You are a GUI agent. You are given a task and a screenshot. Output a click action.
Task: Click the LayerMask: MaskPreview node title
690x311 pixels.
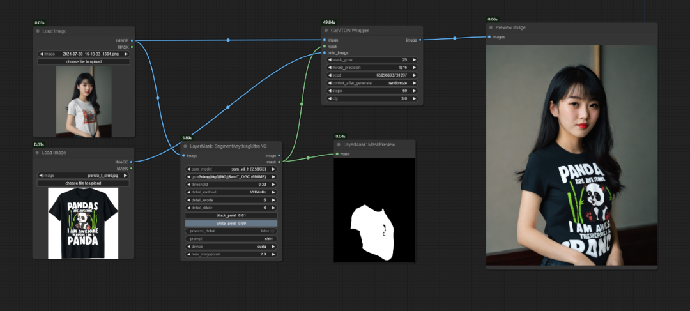369,144
